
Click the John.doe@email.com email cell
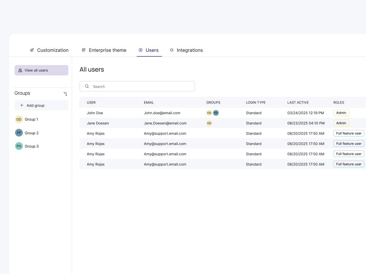[162, 113]
